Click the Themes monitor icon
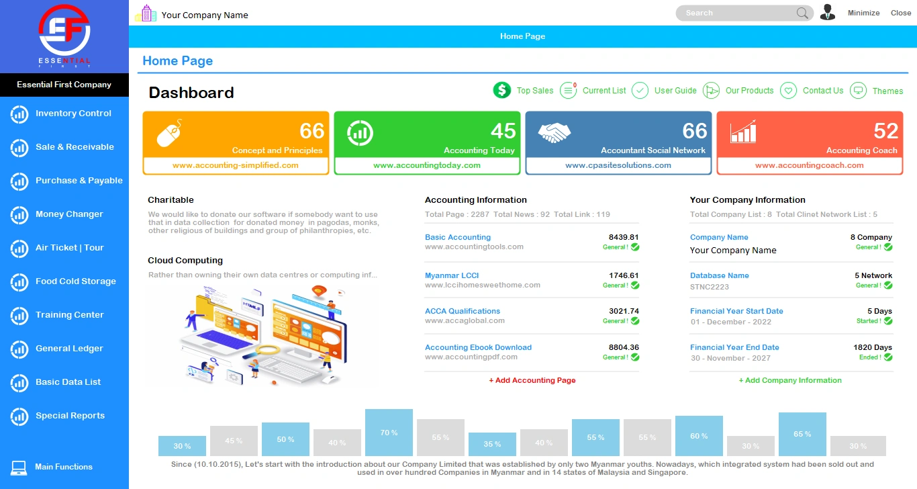Viewport: 917px width, 489px height. (x=858, y=90)
